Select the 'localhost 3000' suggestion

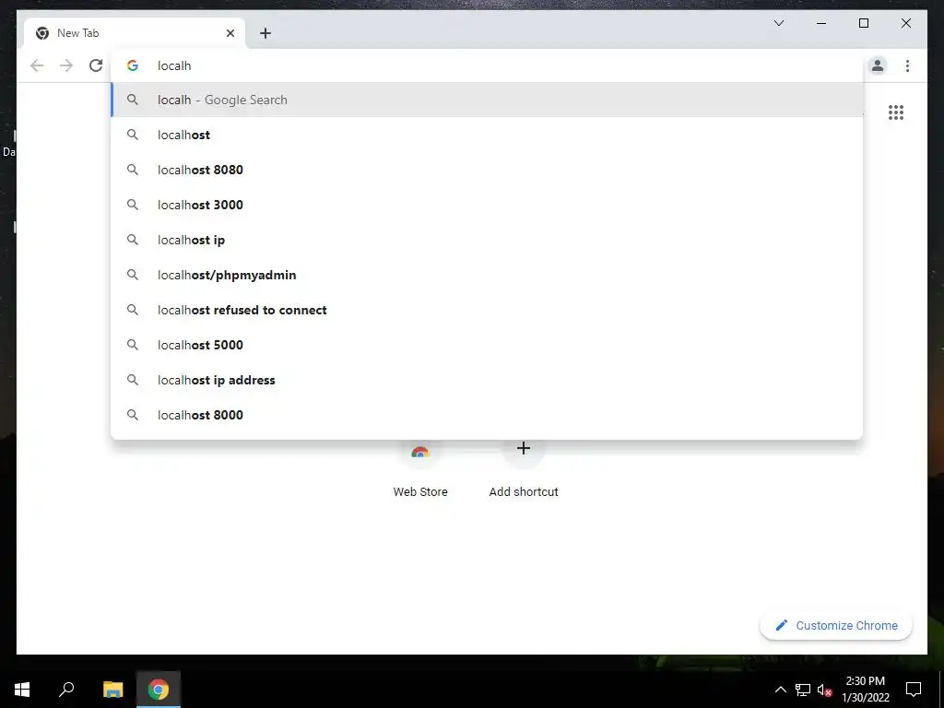click(x=487, y=205)
